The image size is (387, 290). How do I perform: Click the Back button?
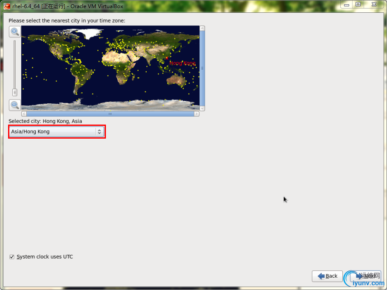[327, 276]
